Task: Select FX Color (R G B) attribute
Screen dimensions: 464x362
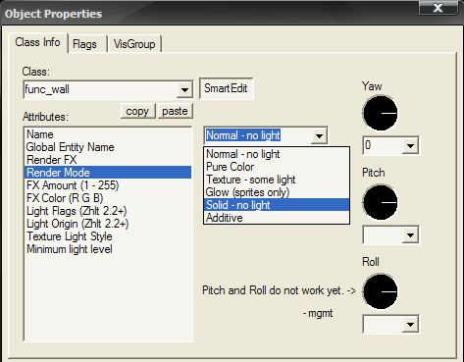Action: click(108, 198)
